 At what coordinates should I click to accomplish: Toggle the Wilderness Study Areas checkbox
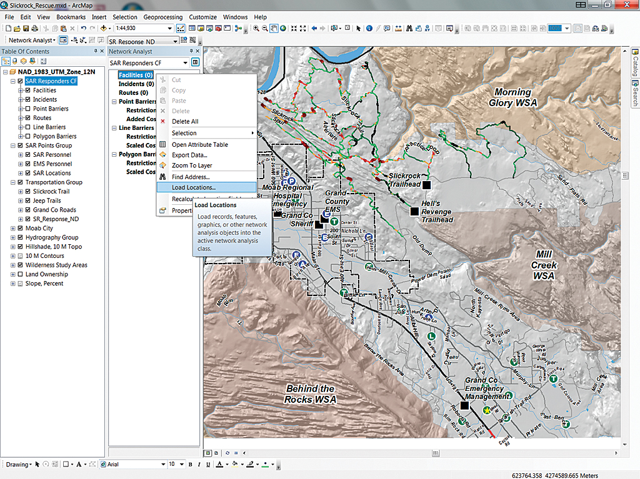[20, 265]
